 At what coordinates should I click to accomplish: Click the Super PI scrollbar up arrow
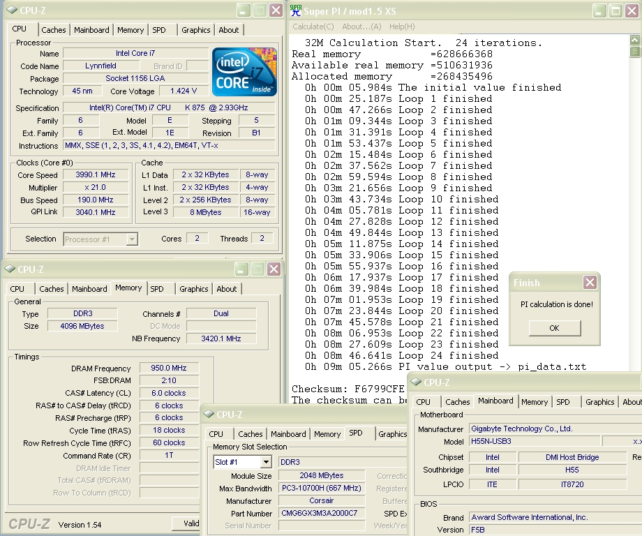[x=634, y=40]
